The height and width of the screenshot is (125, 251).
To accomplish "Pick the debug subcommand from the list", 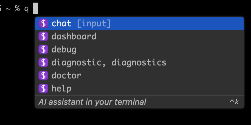I will pyautogui.click(x=140, y=49).
